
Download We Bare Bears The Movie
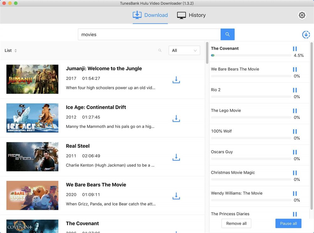coord(176,196)
